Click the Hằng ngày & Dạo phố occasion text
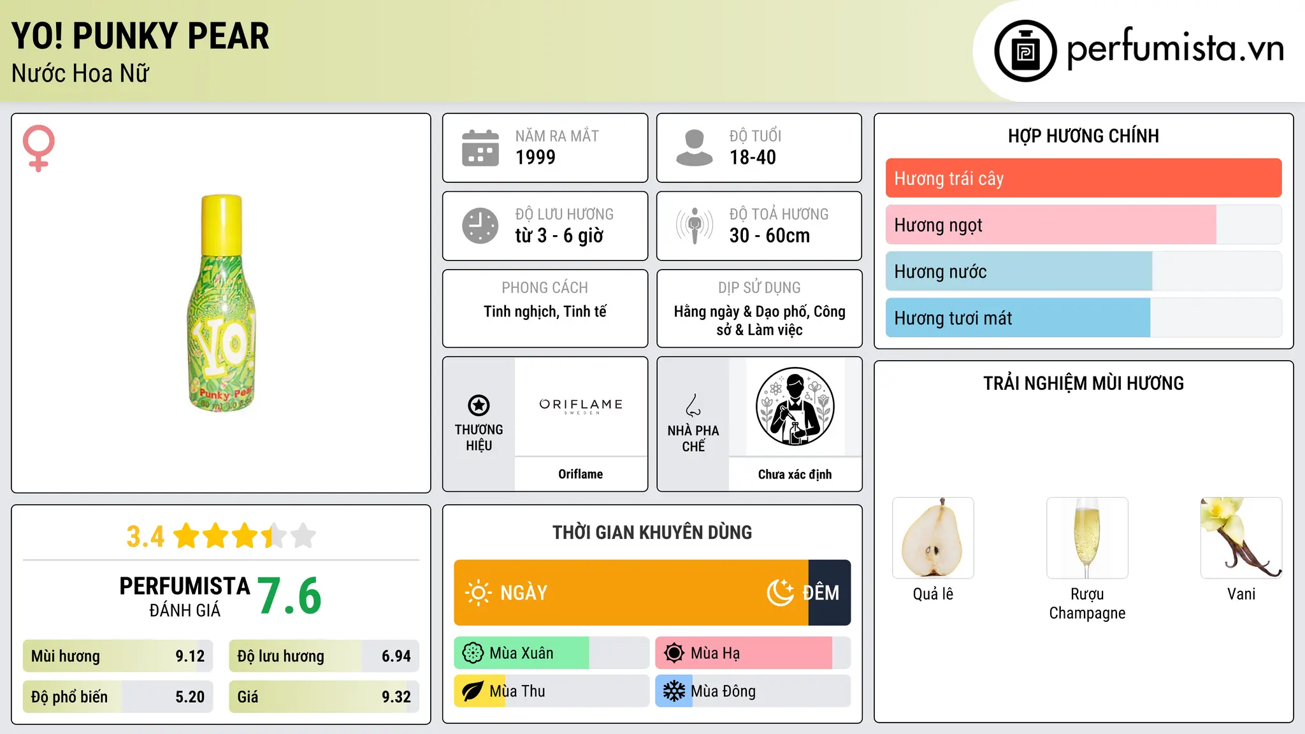 [x=760, y=320]
